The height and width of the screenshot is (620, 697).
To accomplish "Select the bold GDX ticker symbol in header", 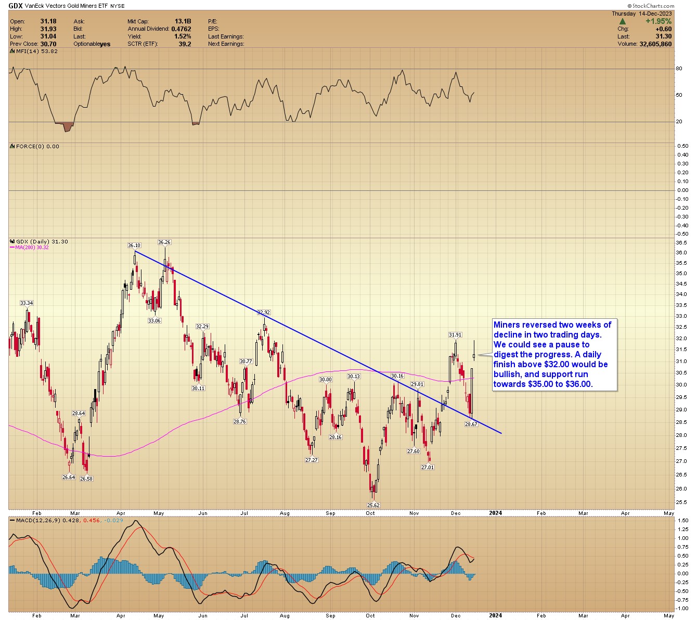I will 16,7.
